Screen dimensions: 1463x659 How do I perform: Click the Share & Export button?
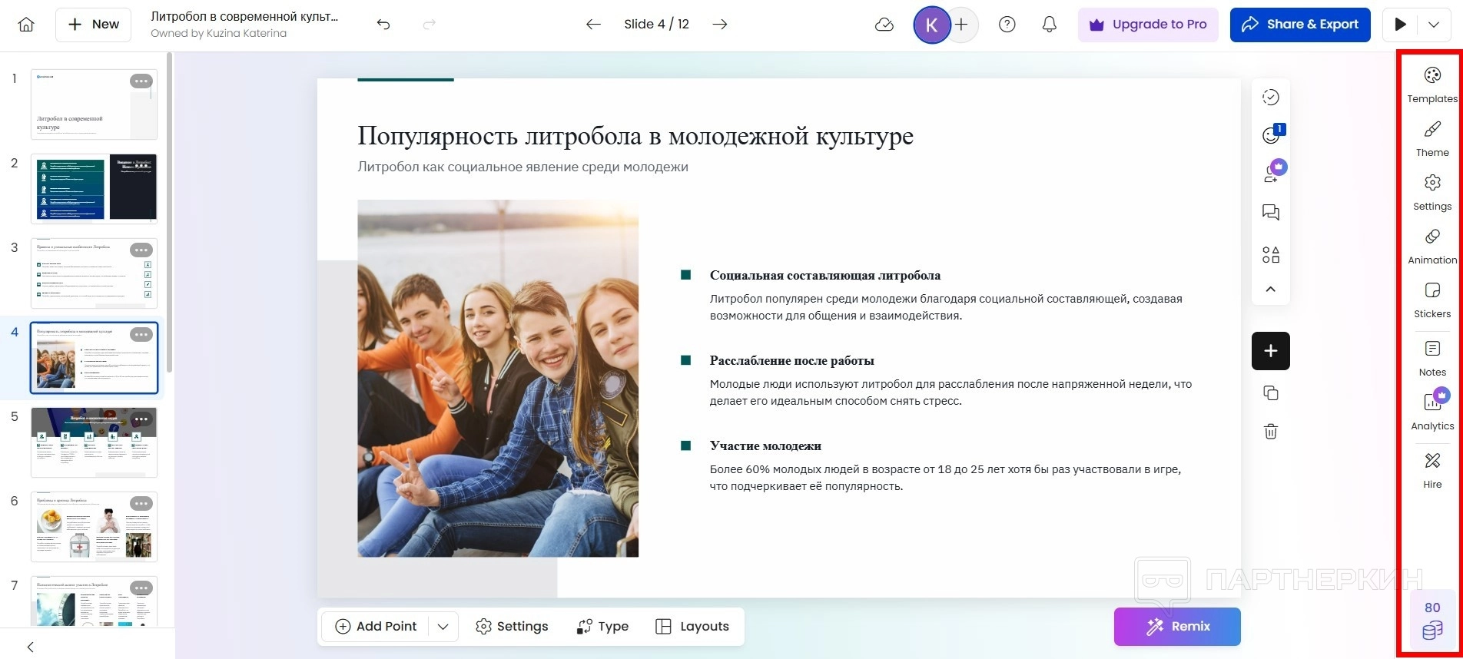pyautogui.click(x=1299, y=25)
